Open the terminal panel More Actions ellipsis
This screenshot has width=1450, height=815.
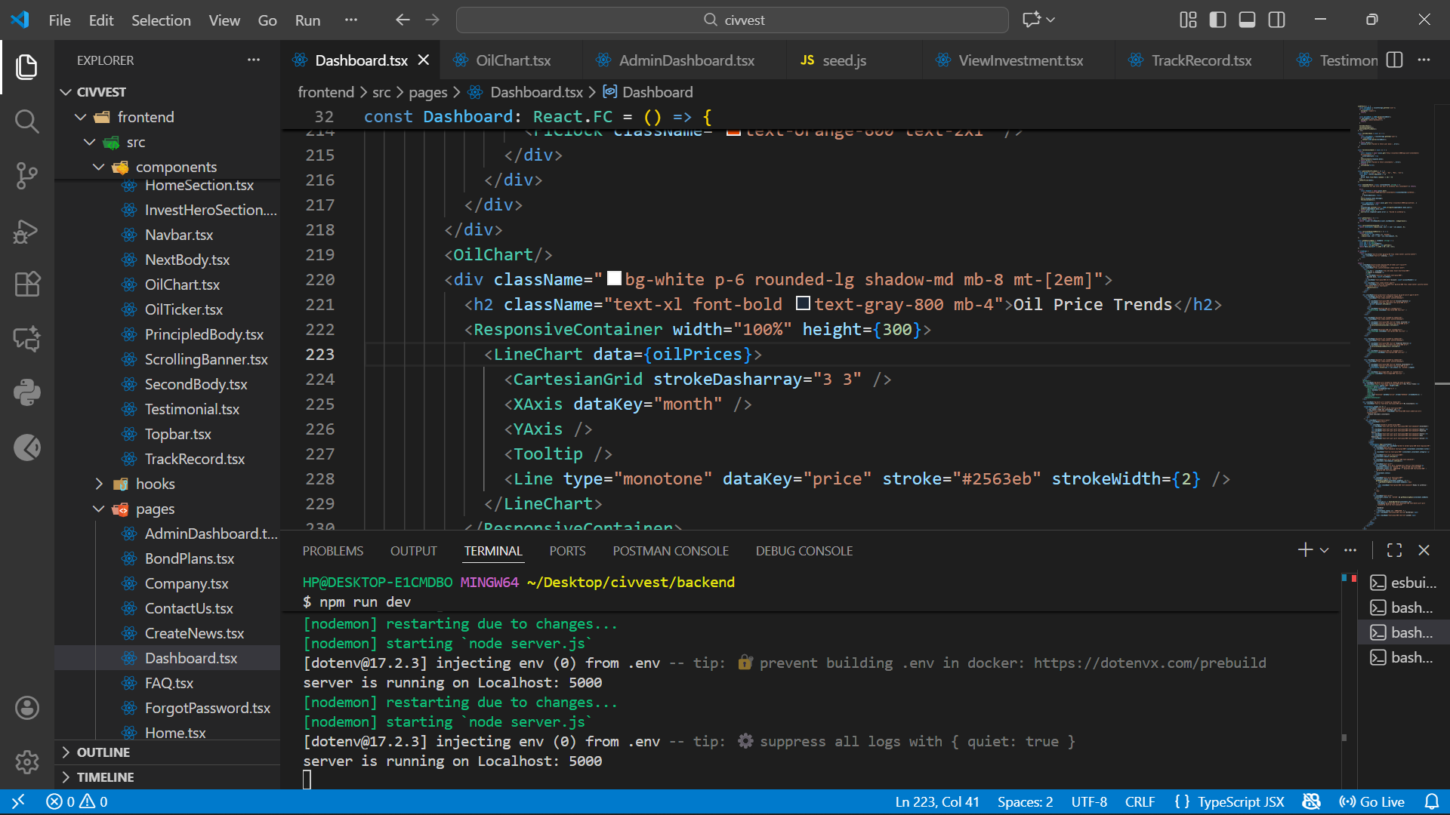(x=1350, y=550)
